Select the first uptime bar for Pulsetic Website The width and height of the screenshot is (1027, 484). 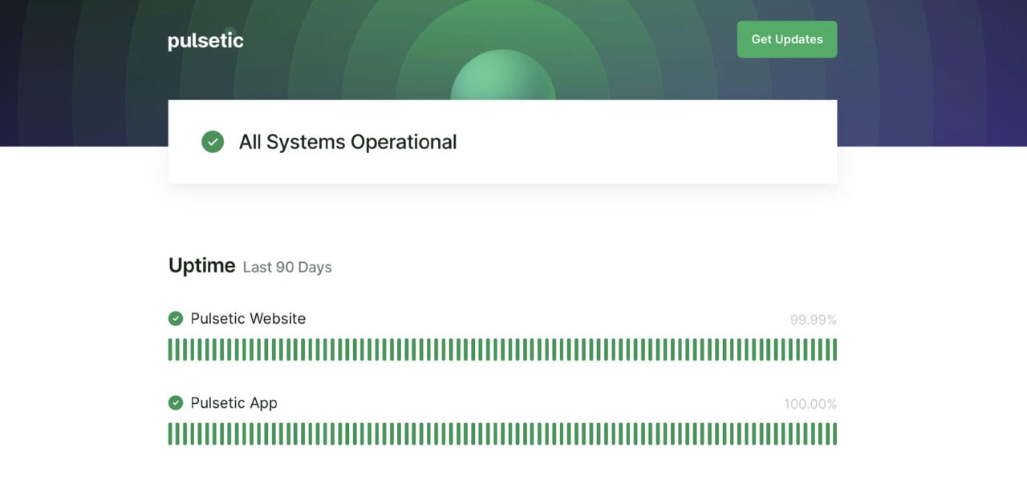[170, 349]
